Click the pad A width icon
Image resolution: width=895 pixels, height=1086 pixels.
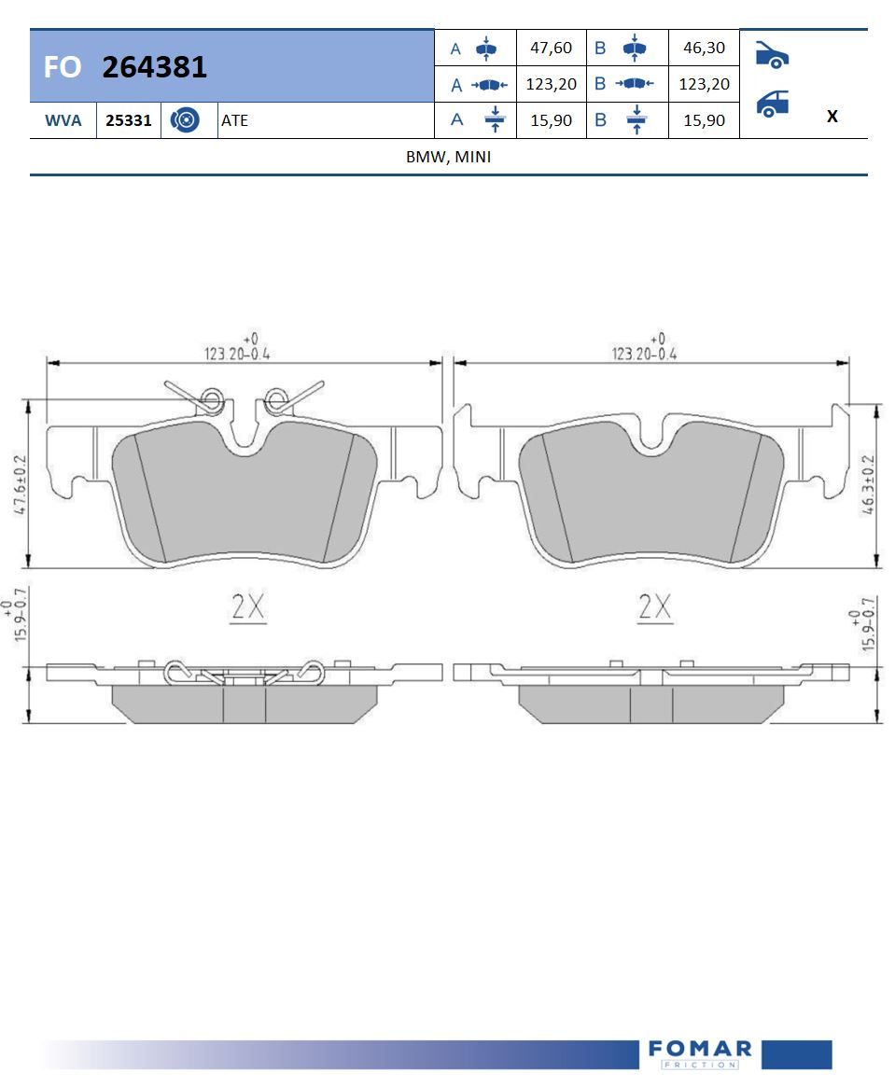(489, 85)
